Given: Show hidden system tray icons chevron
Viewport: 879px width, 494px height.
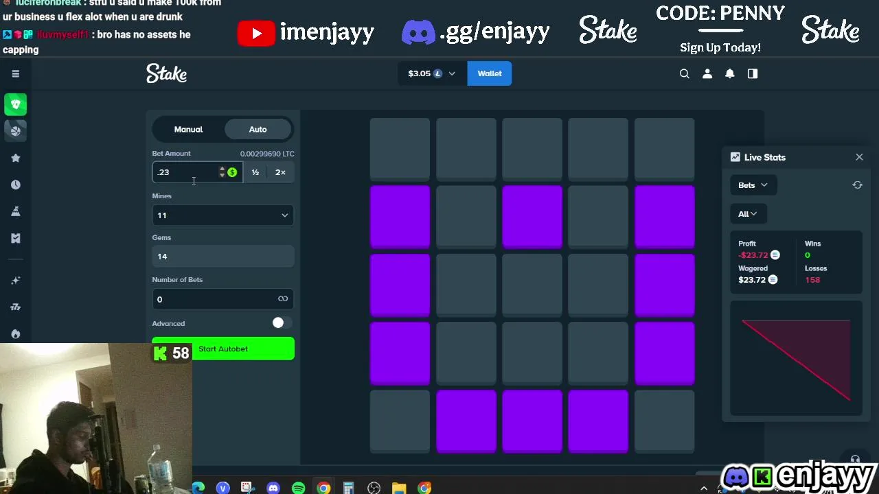Looking at the screenshot, I should pos(704,489).
